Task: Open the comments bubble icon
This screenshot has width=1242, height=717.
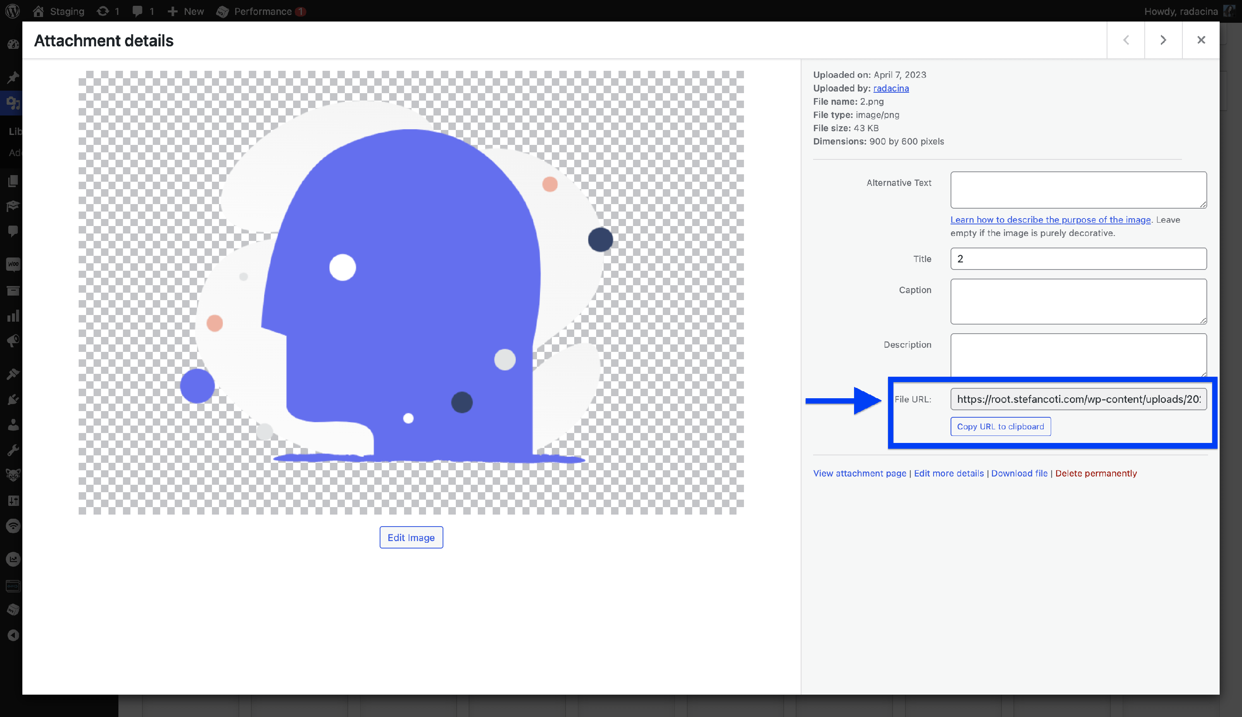Action: (137, 11)
